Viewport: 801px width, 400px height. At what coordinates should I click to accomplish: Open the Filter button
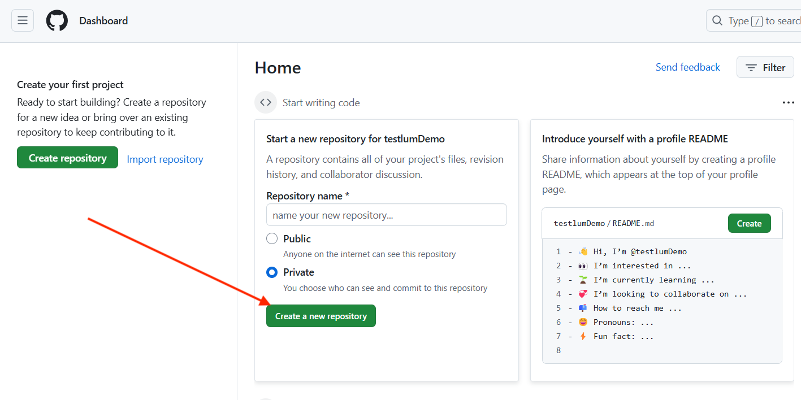click(x=765, y=67)
